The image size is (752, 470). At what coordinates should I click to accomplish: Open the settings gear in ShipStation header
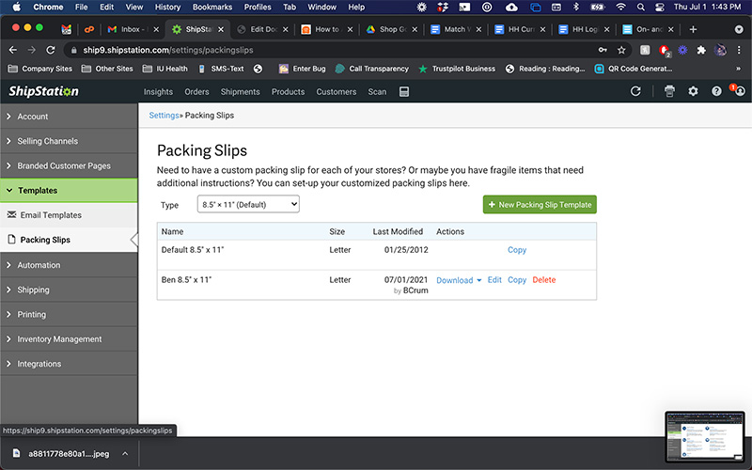coord(693,91)
